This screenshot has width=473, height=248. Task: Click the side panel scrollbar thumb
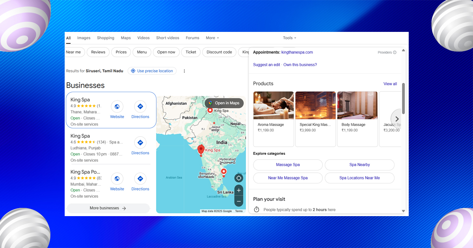coord(403,98)
